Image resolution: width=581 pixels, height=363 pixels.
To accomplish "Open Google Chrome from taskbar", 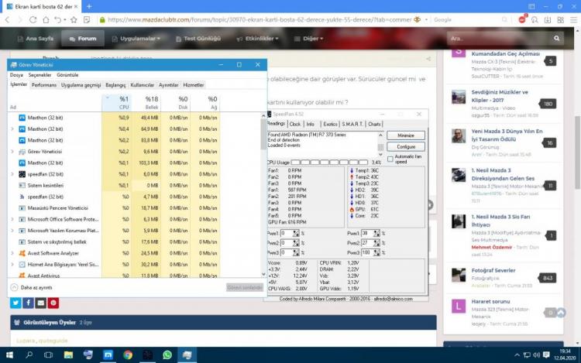I will click(128, 355).
